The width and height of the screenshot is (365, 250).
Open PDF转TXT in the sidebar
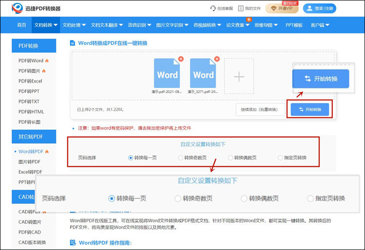29,101
